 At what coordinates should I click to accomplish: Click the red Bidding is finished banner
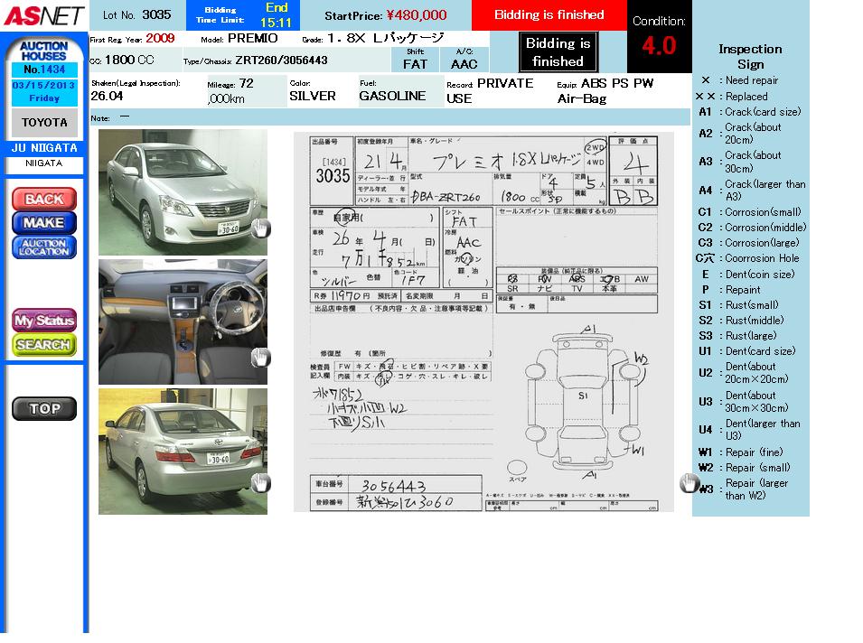point(549,15)
